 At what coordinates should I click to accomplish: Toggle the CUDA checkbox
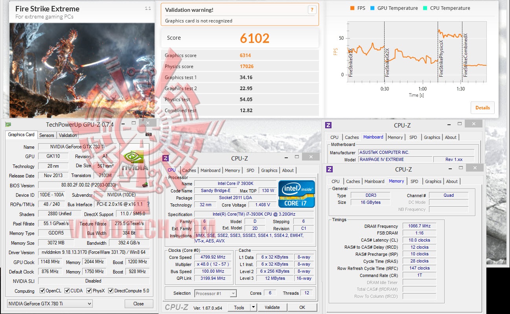[67, 291]
